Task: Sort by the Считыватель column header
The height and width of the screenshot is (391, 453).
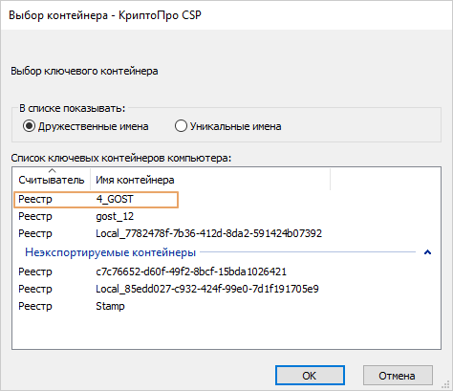Action: click(52, 180)
